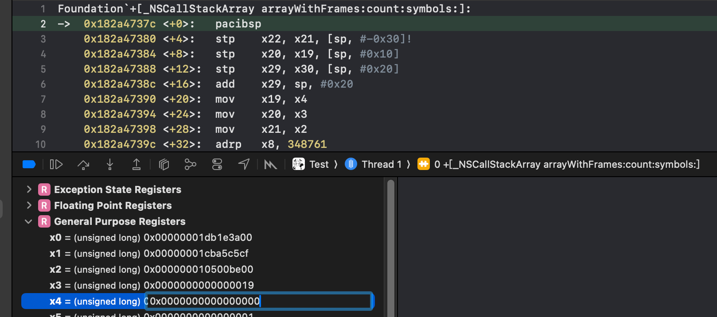Toggle the breakpoints activation button
Image resolution: width=717 pixels, height=317 pixels.
click(29, 165)
